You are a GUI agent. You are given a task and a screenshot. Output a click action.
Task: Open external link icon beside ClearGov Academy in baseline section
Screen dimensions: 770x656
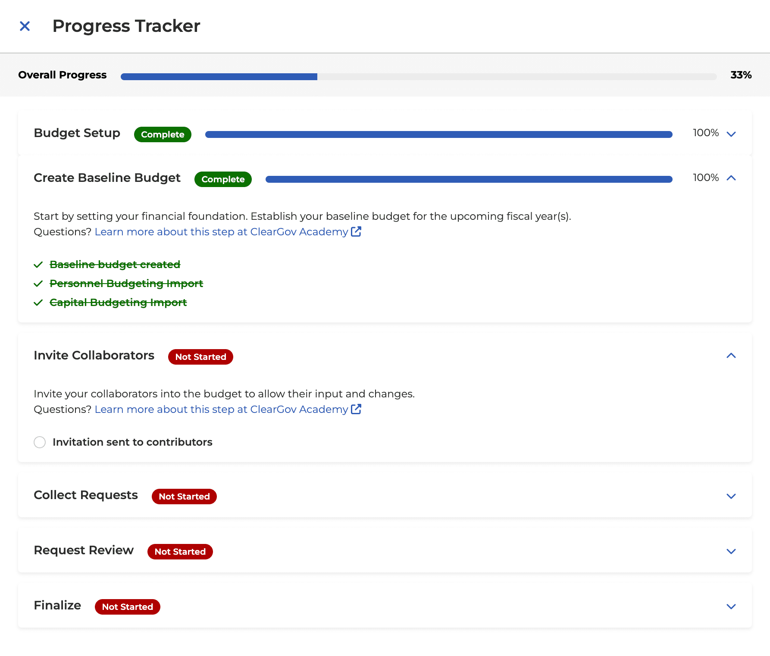tap(356, 231)
